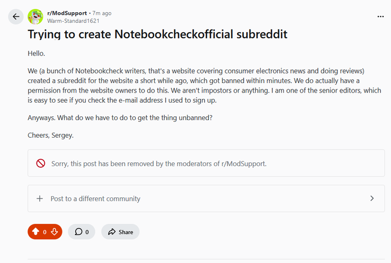
Task: Click the comment bubble icon
Action: pyautogui.click(x=78, y=232)
